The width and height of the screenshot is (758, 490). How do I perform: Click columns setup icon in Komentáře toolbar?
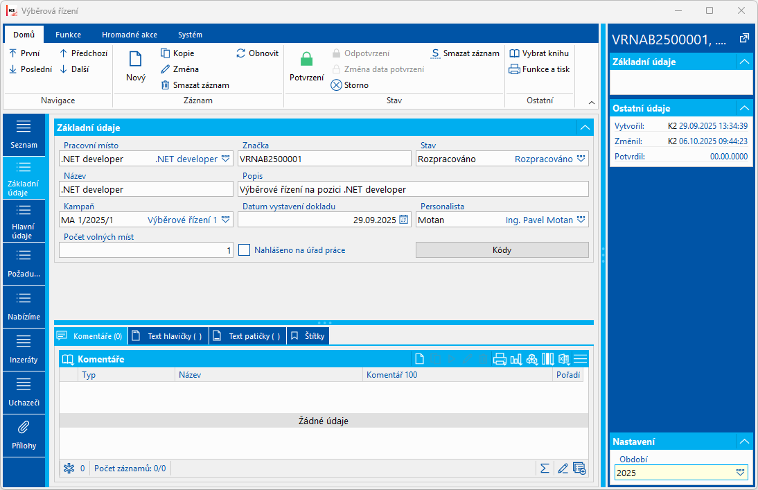pyautogui.click(x=547, y=360)
